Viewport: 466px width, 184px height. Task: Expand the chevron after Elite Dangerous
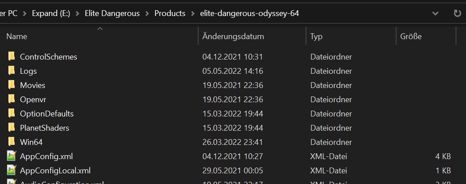coord(147,13)
